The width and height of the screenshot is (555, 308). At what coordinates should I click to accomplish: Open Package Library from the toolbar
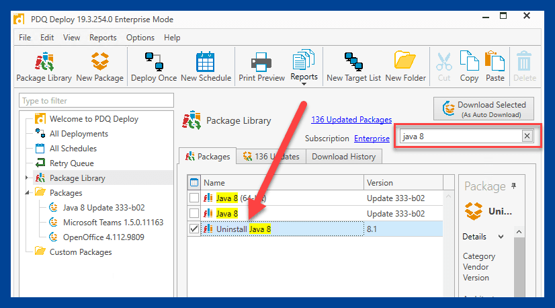pyautogui.click(x=44, y=67)
